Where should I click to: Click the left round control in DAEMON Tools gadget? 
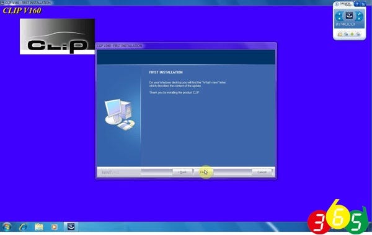339,16
